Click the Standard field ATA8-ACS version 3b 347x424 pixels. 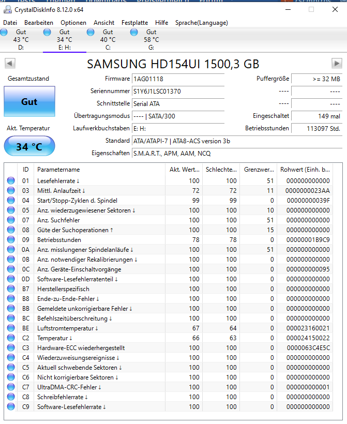(237, 141)
